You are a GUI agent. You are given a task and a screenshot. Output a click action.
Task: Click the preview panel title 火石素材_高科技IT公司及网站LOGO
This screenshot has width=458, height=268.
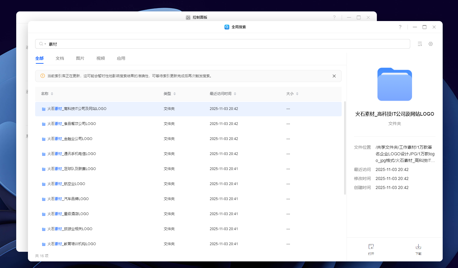[x=395, y=114]
